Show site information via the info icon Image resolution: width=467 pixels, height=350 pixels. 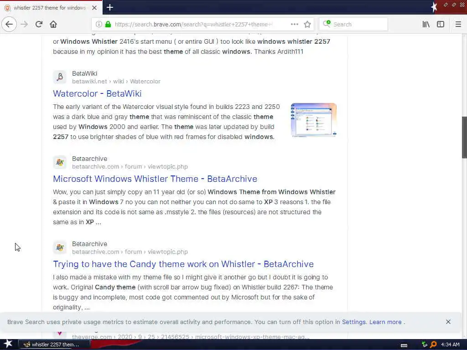coord(99,24)
